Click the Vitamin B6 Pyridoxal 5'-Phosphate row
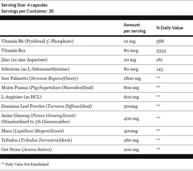The image size is (193, 171). click(96, 41)
